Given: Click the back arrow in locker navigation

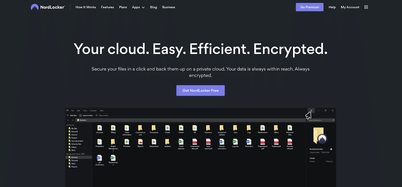Looking at the screenshot, I should [68, 120].
